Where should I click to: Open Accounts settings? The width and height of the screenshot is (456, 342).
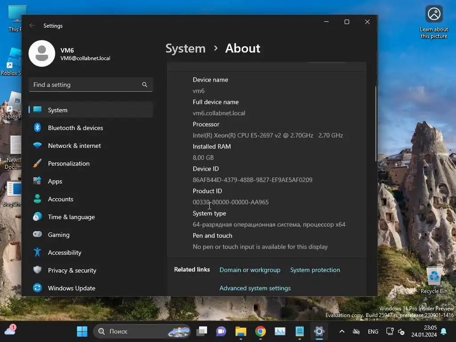(x=91, y=199)
